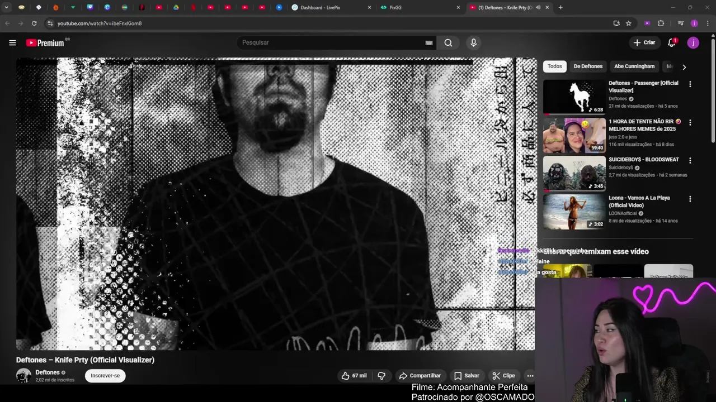Click the Knife Prty video player

275,204
